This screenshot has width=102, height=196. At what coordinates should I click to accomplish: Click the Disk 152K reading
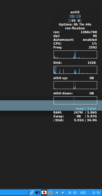tap(75, 63)
